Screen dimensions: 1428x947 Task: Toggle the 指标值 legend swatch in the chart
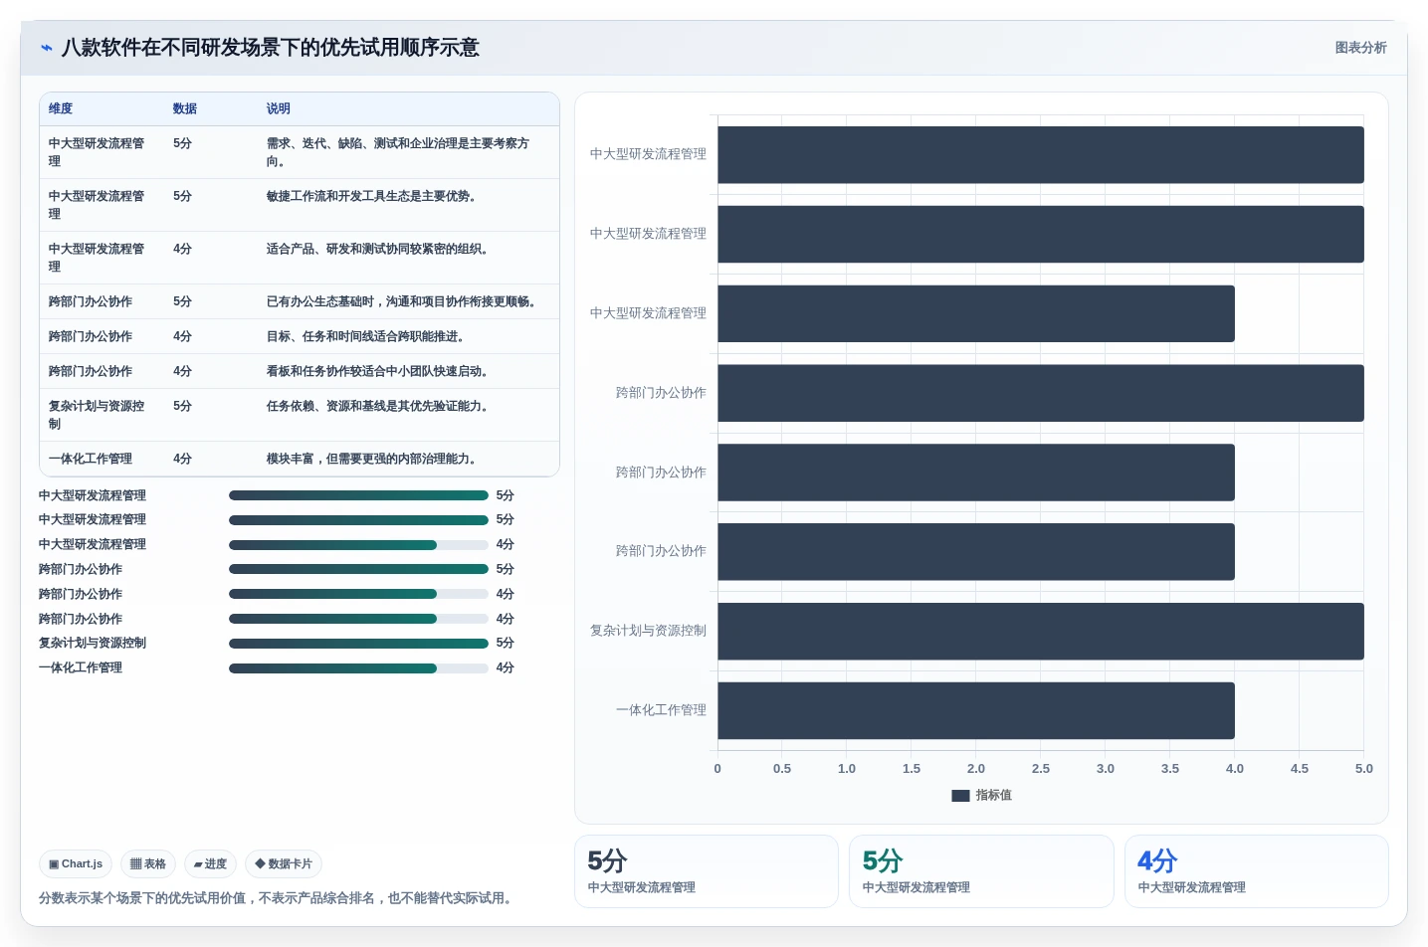tap(960, 796)
